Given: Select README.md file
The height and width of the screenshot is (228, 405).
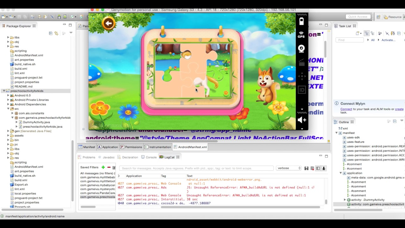Looking at the screenshot, I should coord(21,86).
